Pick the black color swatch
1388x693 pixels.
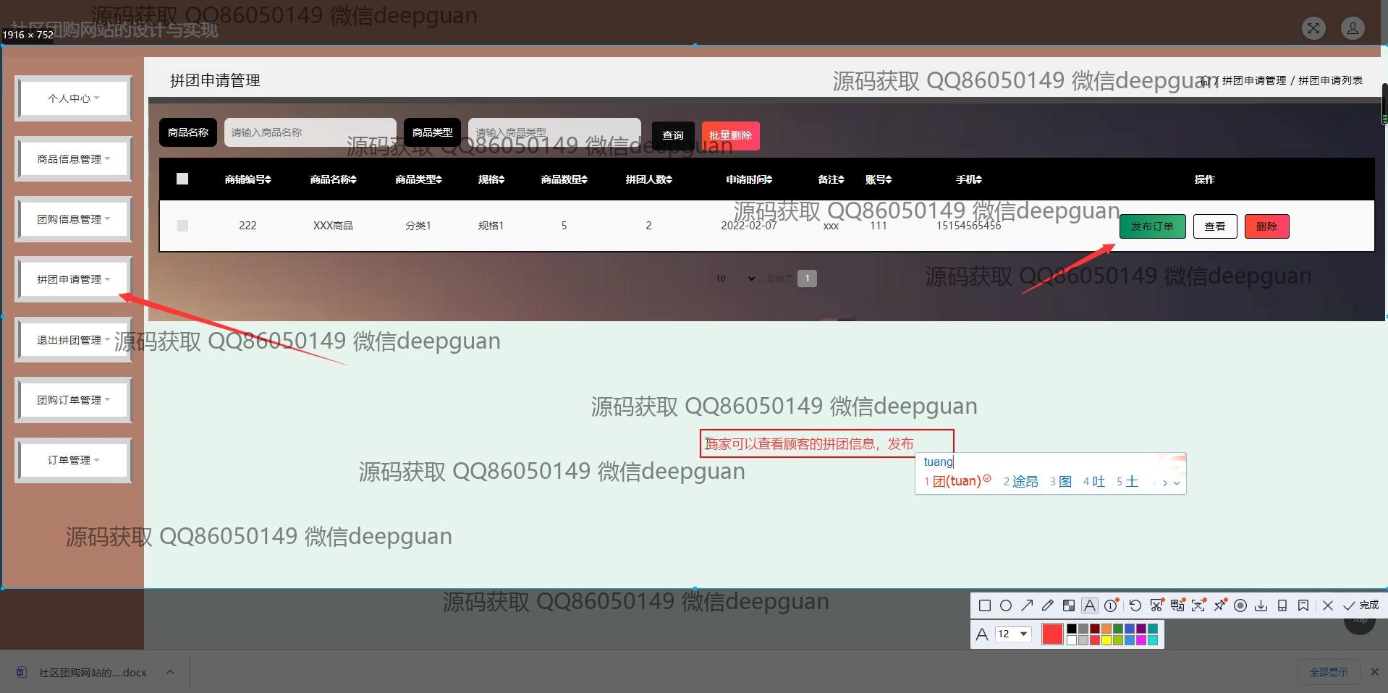point(1072,629)
